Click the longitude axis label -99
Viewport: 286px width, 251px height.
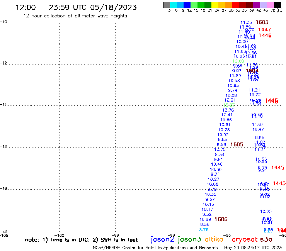click(x=115, y=236)
